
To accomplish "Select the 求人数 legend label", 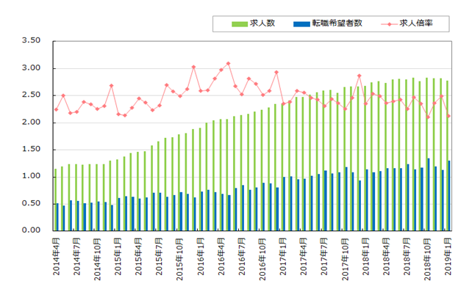I will point(262,23).
